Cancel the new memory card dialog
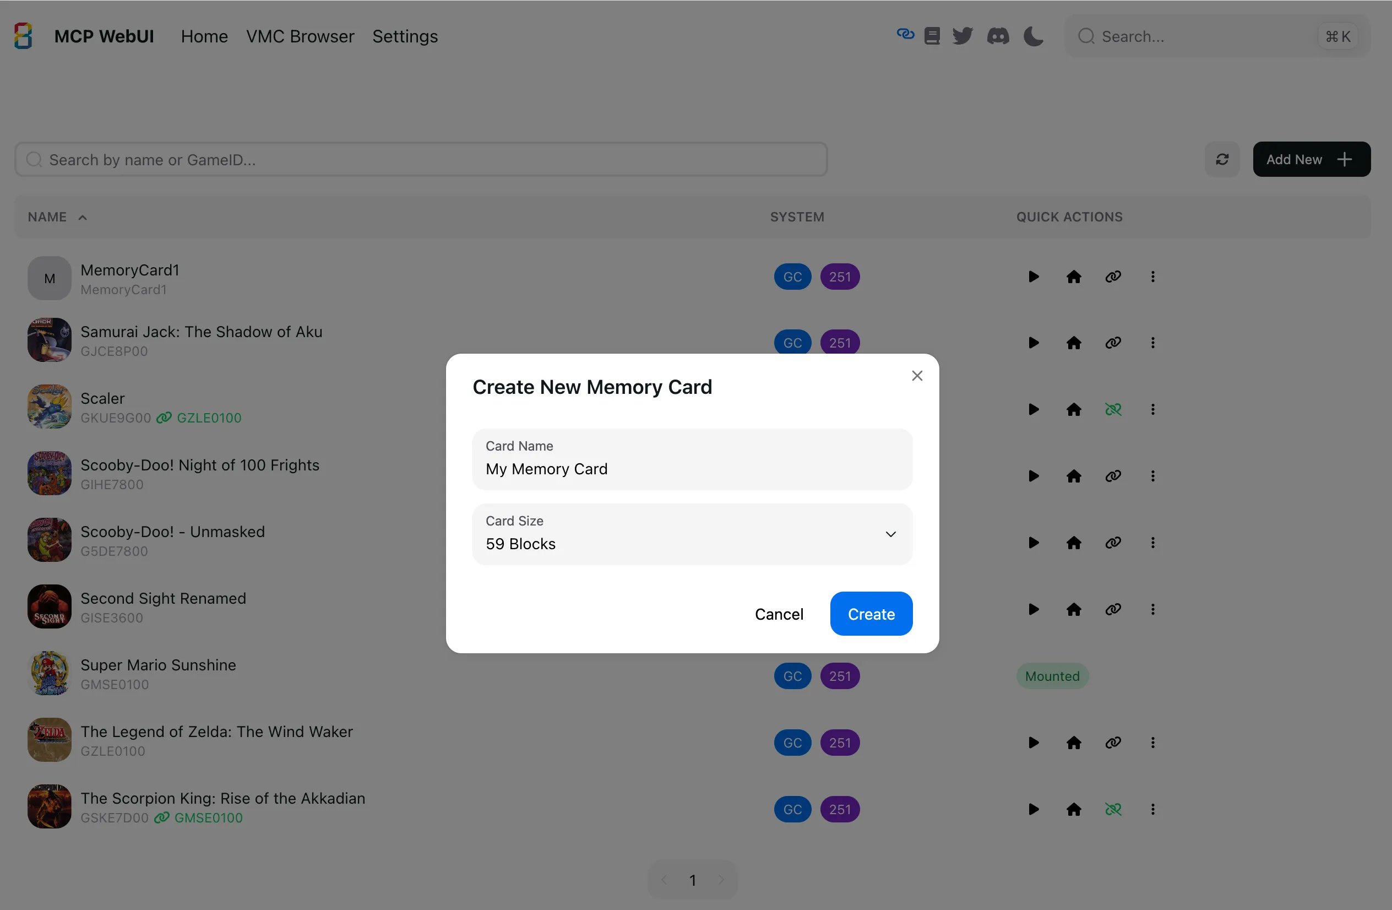The image size is (1392, 910). (779, 613)
